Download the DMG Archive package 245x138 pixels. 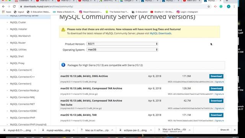tap(216, 76)
